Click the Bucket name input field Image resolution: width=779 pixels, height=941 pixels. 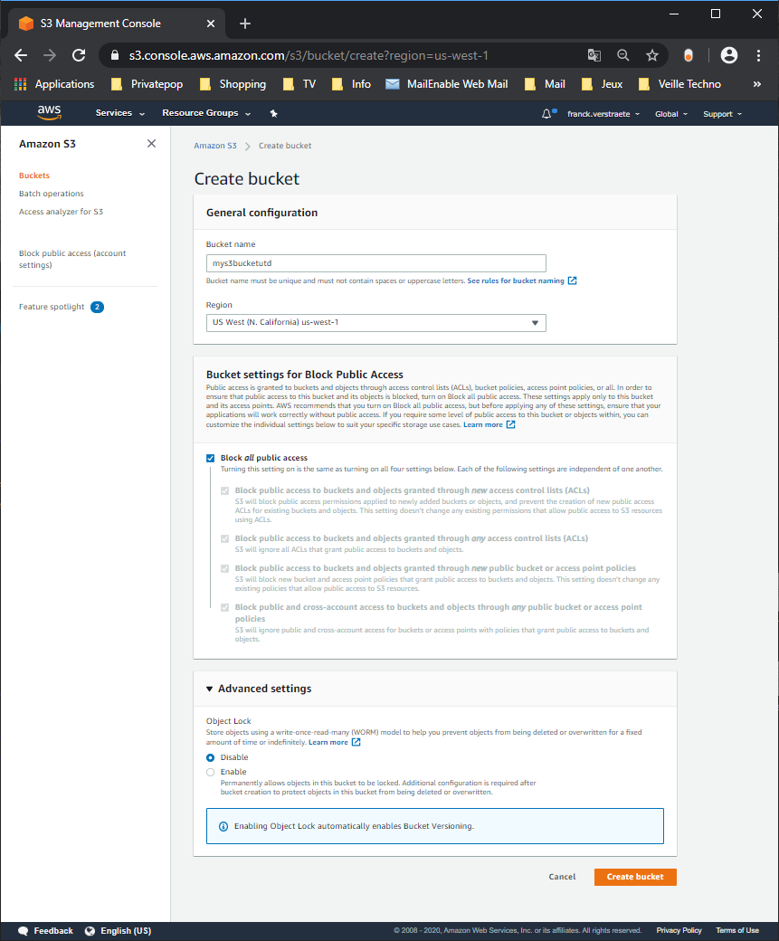(375, 263)
